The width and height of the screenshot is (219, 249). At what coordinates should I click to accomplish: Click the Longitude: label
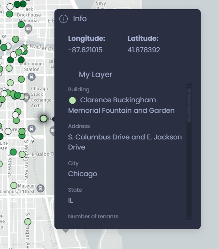[x=86, y=39]
